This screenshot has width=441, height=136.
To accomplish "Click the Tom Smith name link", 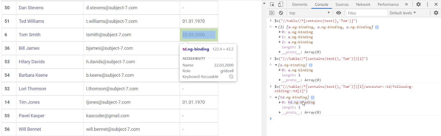I will (29, 35).
